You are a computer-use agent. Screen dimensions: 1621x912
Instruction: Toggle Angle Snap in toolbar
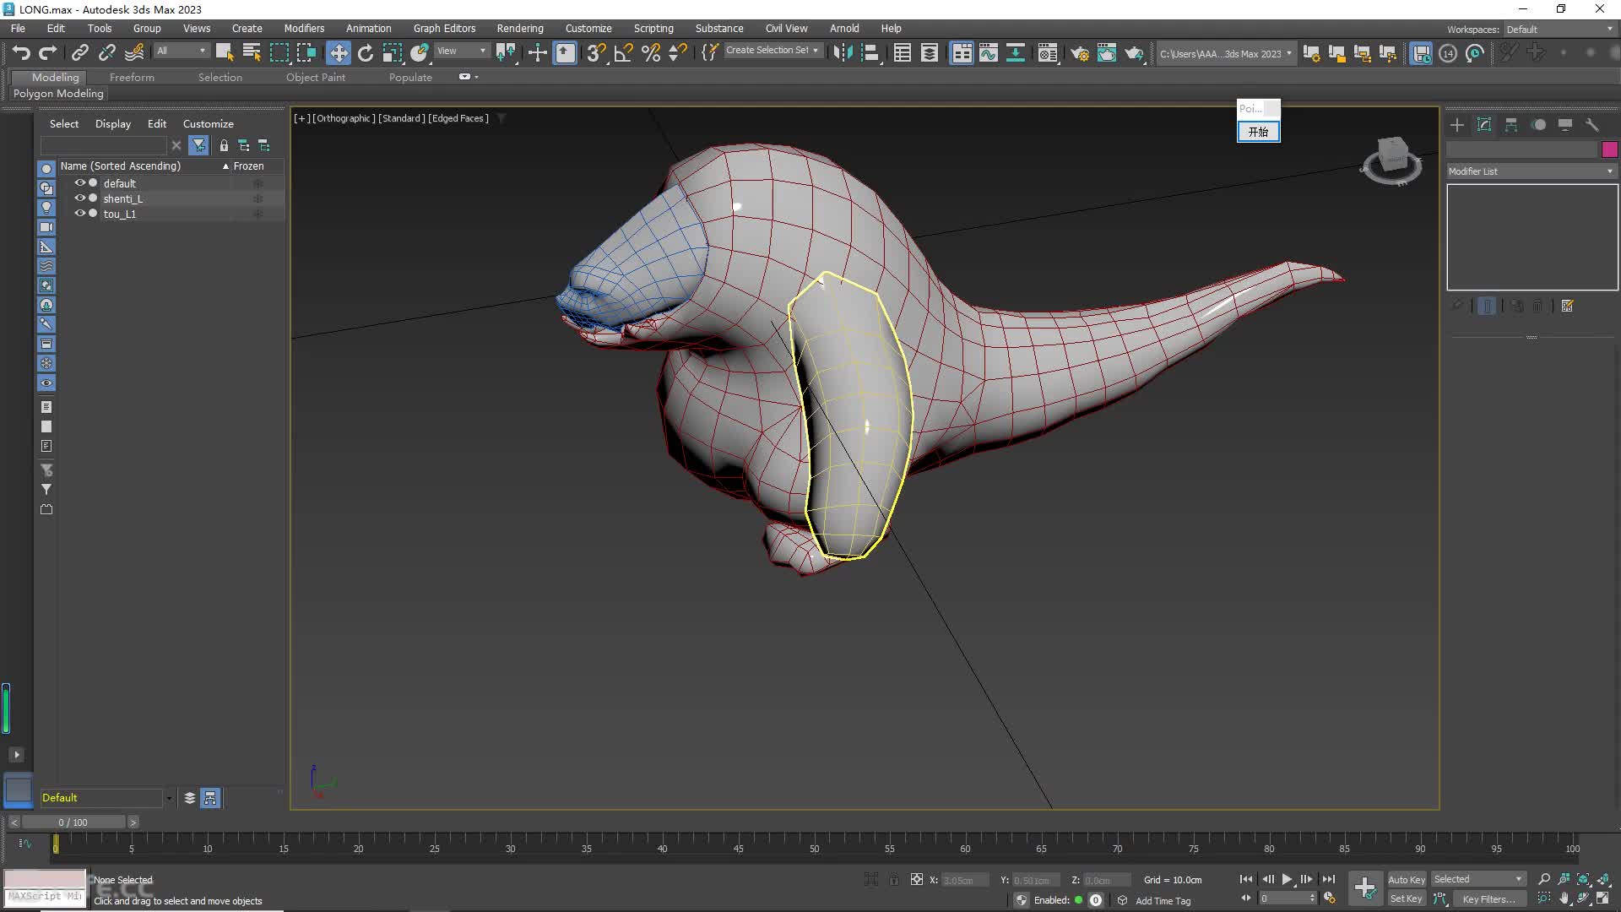623,53
